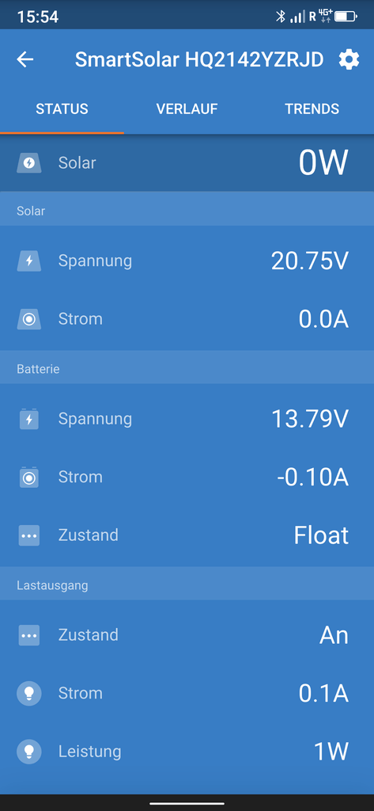Switch to the VERLAUF tab

click(187, 109)
